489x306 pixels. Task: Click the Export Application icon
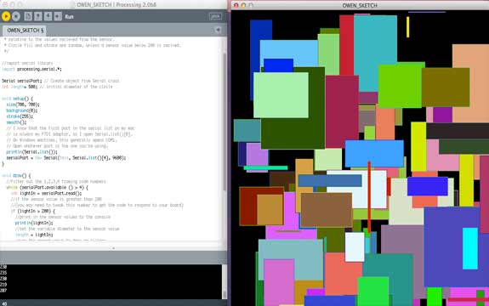click(x=58, y=16)
